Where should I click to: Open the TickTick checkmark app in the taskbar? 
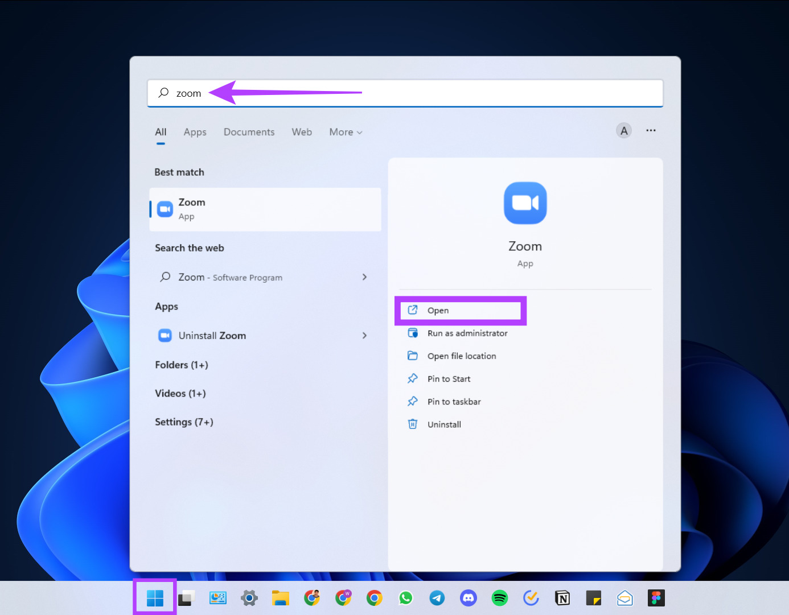531,598
